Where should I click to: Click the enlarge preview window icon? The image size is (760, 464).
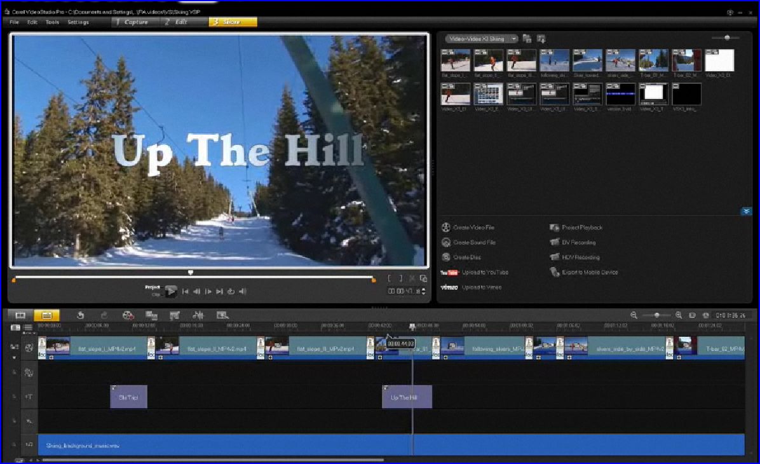point(423,278)
